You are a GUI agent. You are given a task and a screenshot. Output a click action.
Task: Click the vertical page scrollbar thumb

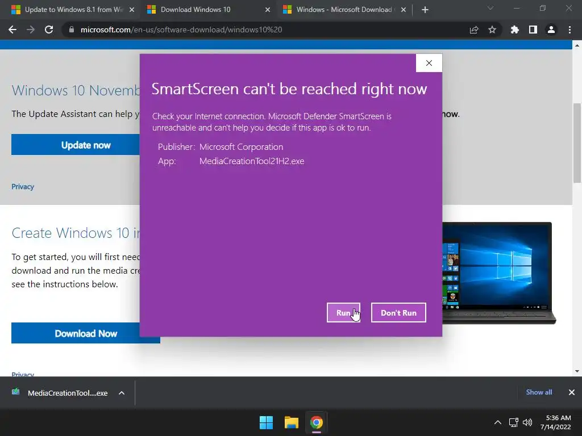(x=577, y=142)
